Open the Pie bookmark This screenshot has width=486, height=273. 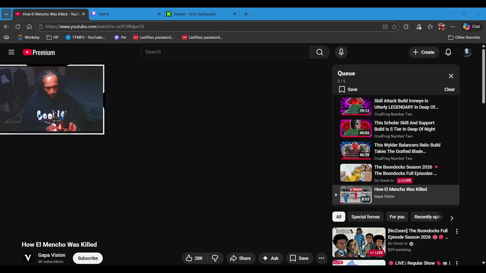coord(120,38)
